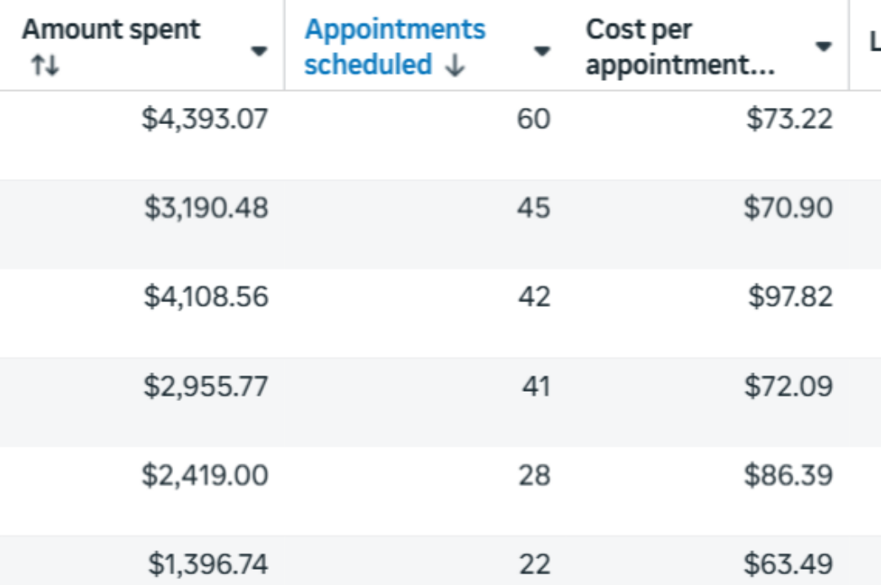This screenshot has height=585, width=881.
Task: Open the Appointments scheduled column dropdown arrow
Action: [542, 51]
